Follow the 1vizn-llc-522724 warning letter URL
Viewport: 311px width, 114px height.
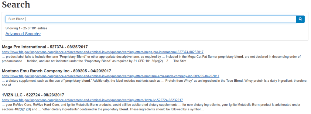(92, 100)
